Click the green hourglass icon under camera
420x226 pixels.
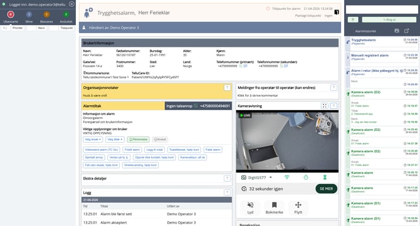[325, 177]
